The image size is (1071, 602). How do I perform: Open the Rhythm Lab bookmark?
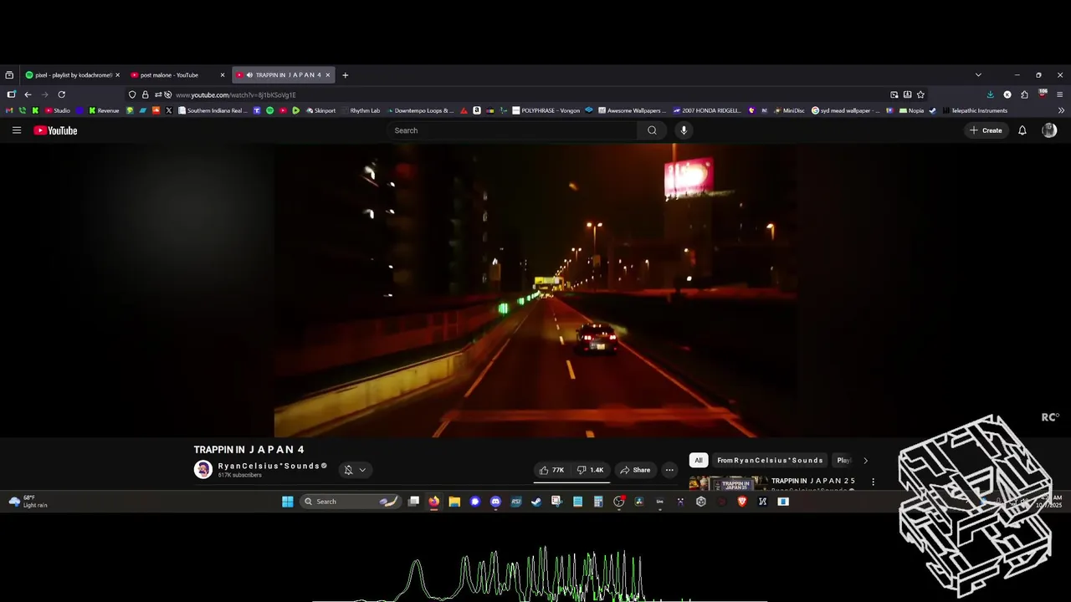point(361,110)
